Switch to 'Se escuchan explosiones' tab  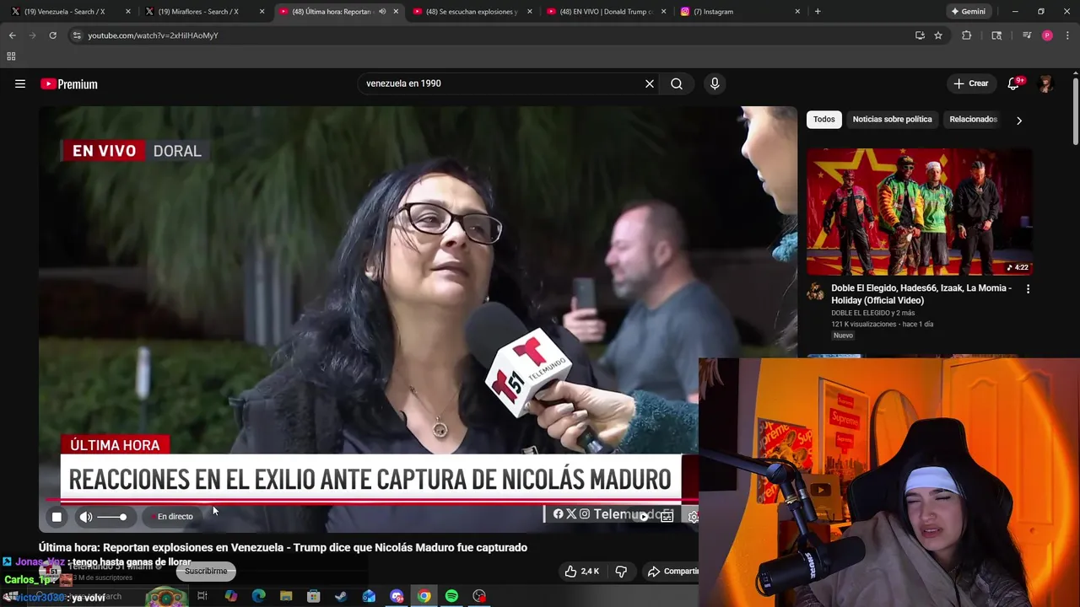[x=472, y=12]
